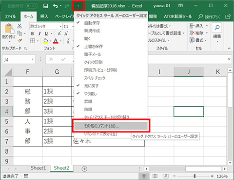Toggle 開く menu option
Image resolution: width=234 pixels, height=180 pixels.
click(111, 39)
